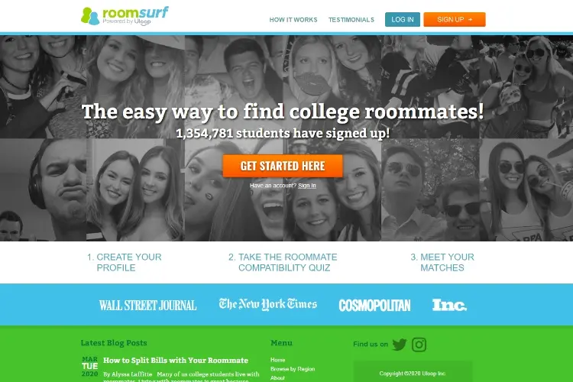Go to Home in footer menu

point(278,360)
